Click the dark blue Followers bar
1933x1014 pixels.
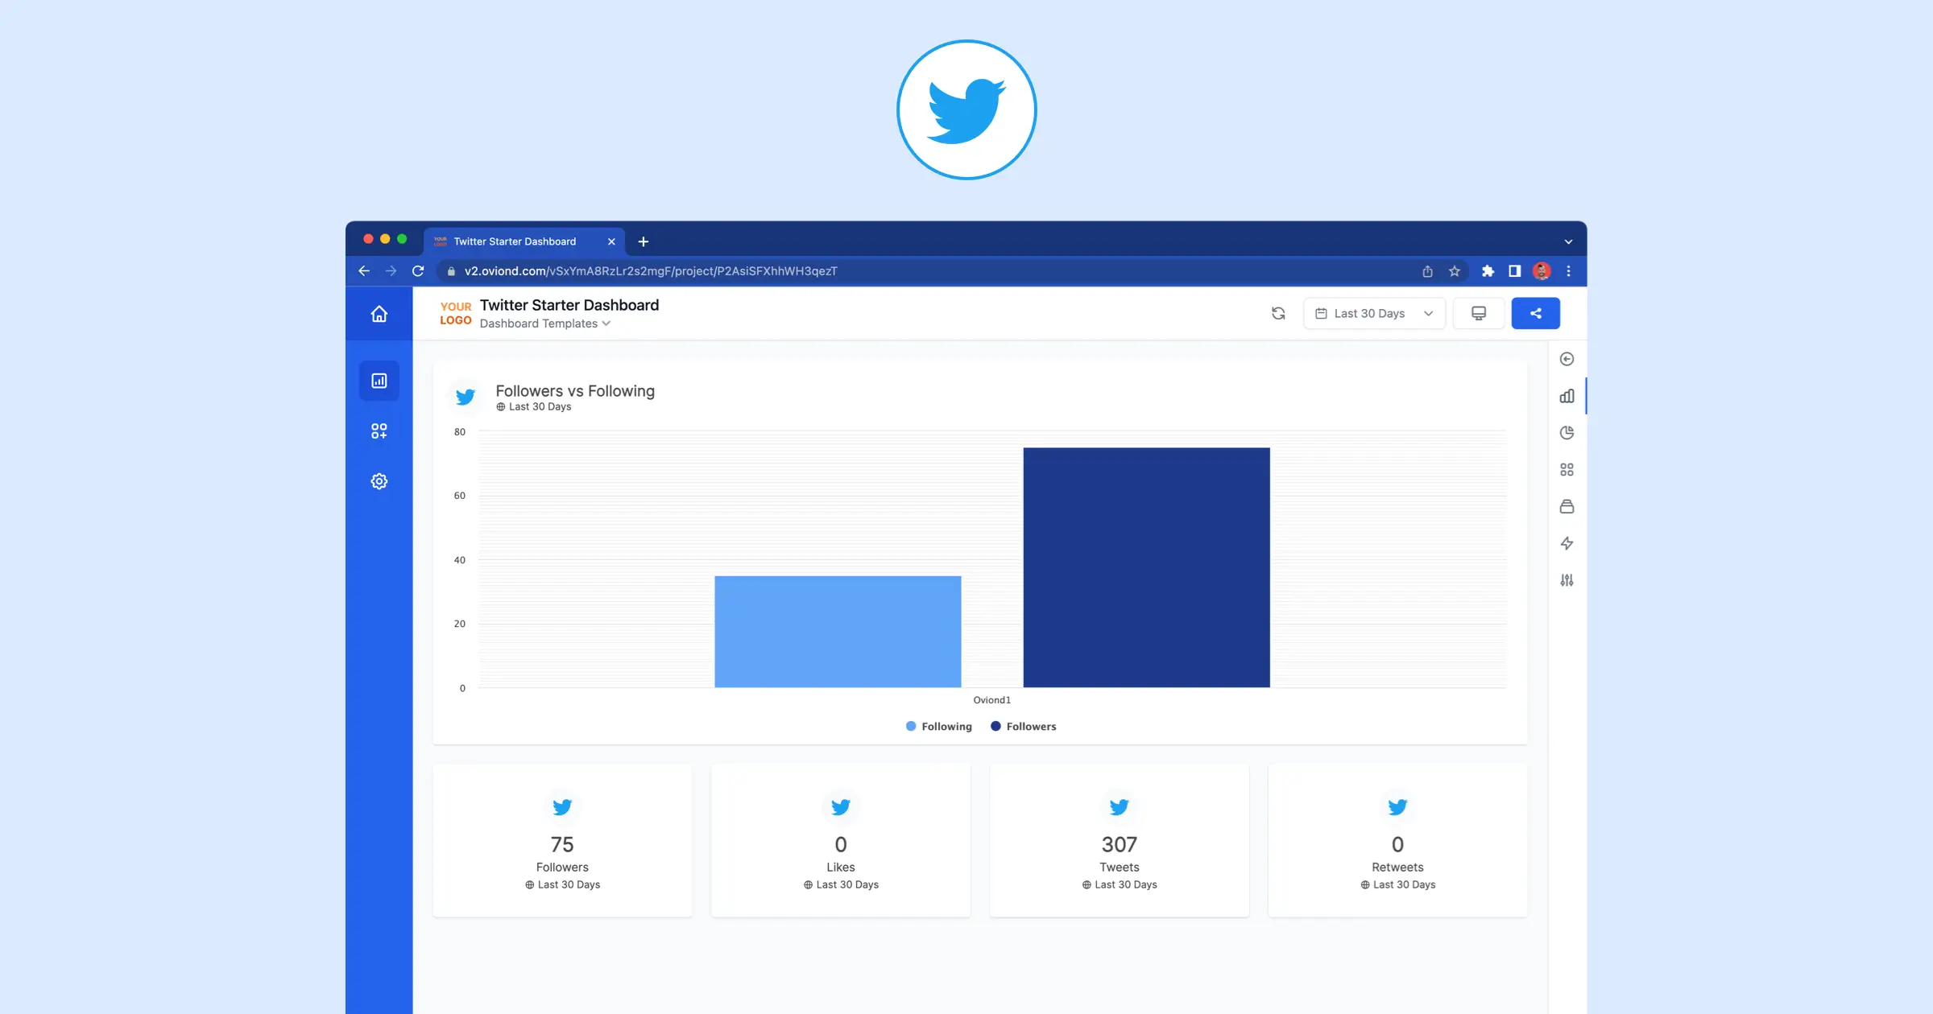pyautogui.click(x=1146, y=567)
